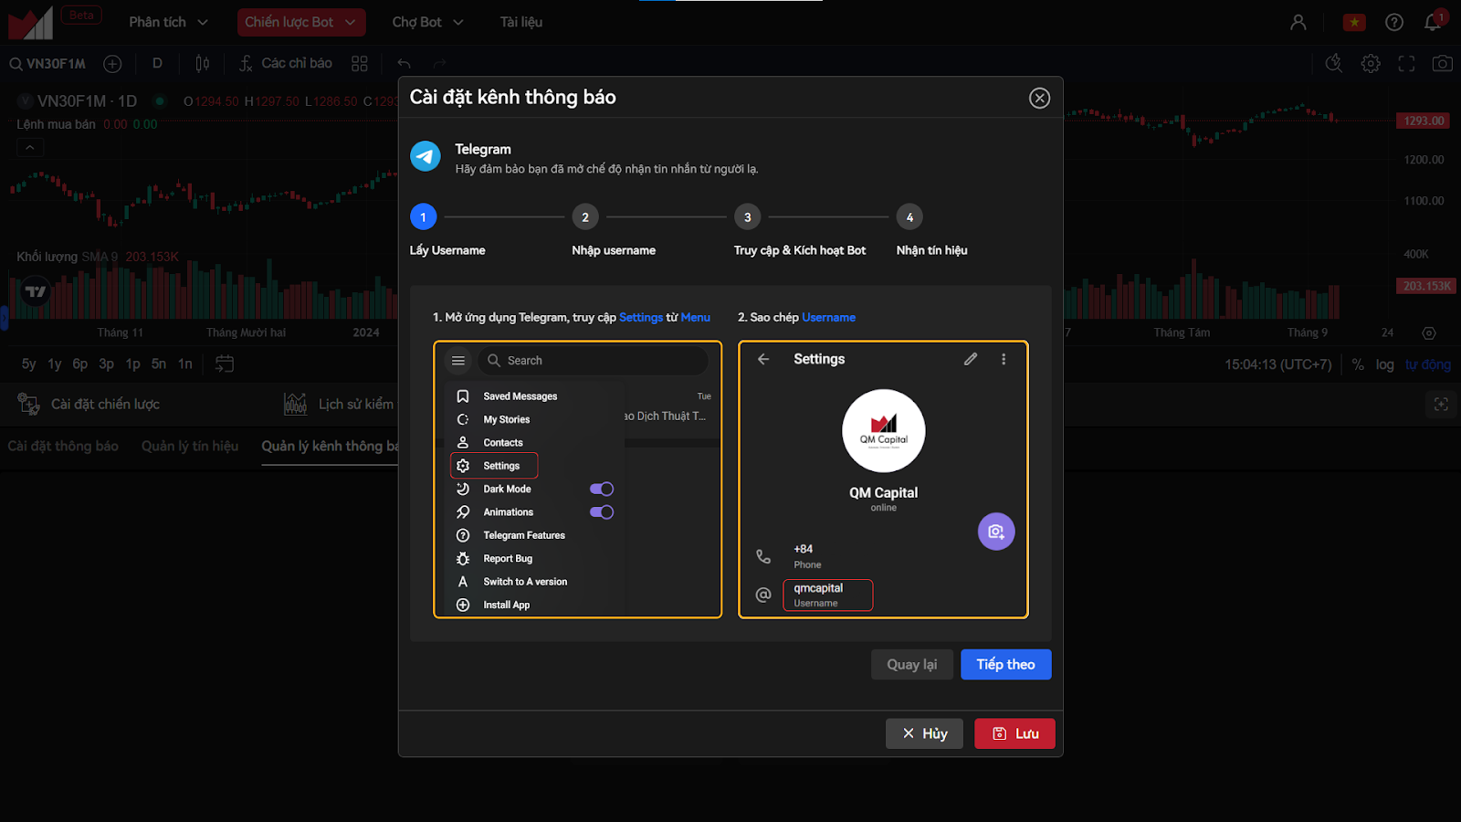Open the candlestick chart type icon
Image resolution: width=1461 pixels, height=822 pixels.
202,64
